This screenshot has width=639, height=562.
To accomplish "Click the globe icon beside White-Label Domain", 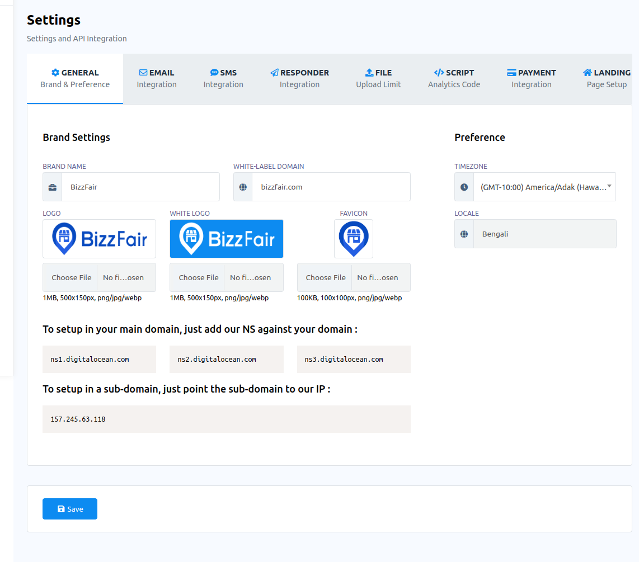I will [x=243, y=187].
